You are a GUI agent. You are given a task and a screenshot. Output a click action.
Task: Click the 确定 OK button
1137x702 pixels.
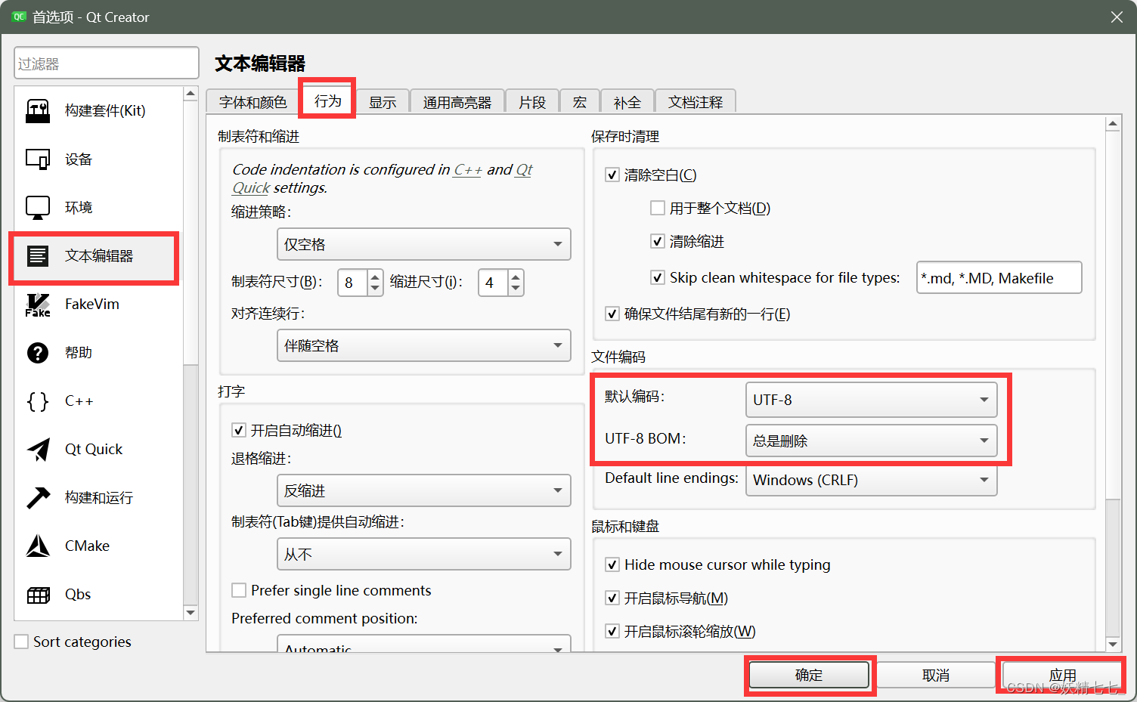pyautogui.click(x=809, y=675)
